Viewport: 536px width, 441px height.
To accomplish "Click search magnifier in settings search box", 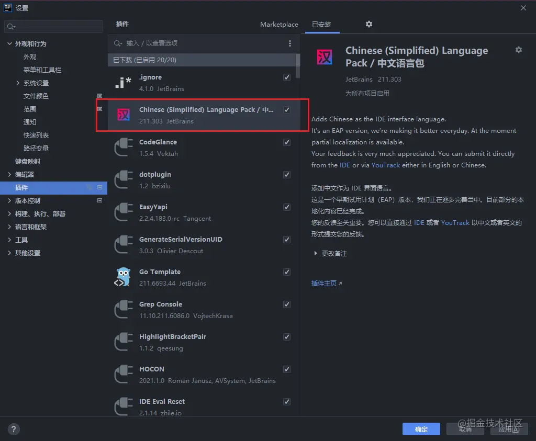I will pos(11,27).
